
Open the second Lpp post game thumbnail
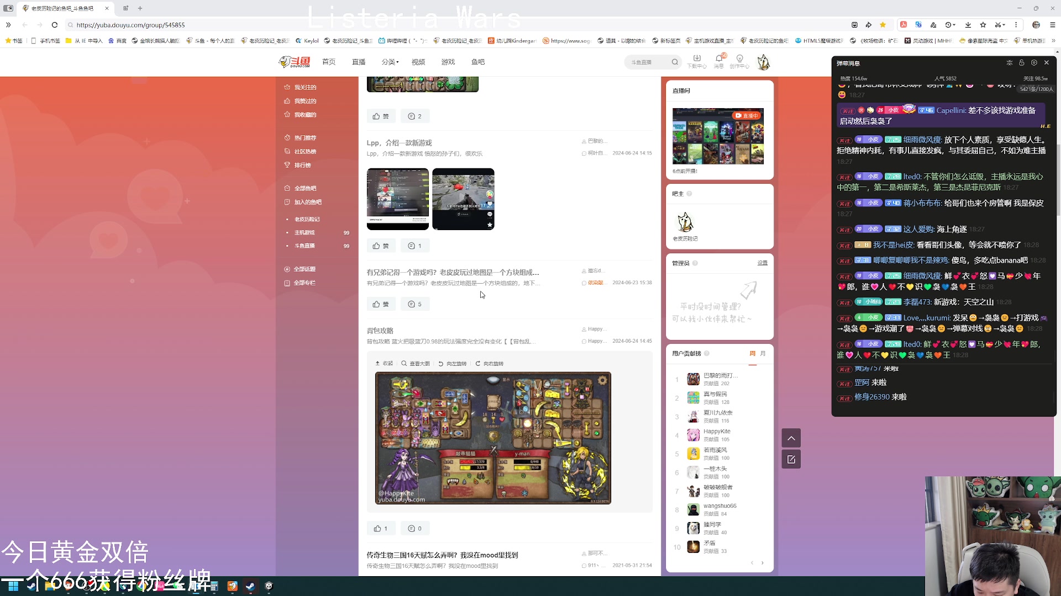coord(463,199)
